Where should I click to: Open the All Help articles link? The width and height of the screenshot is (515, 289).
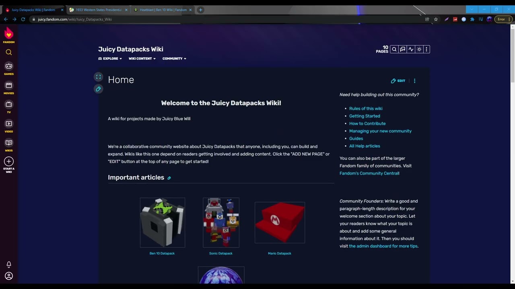click(x=365, y=146)
